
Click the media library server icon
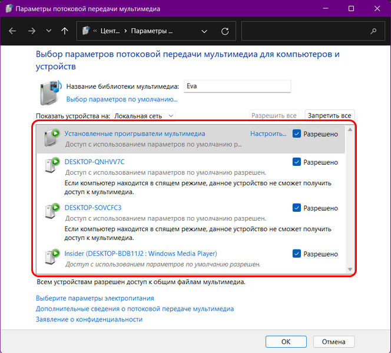[51, 92]
